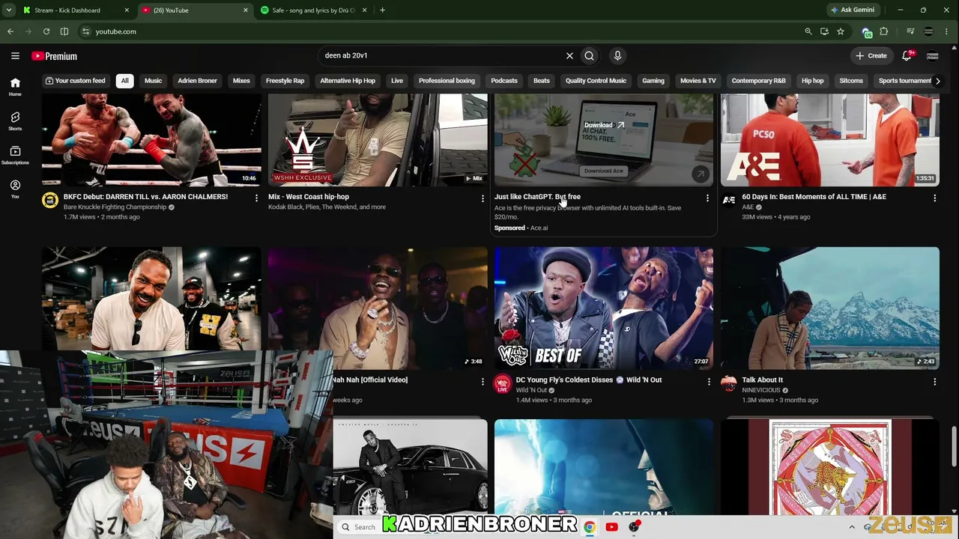959x539 pixels.
Task: Open the 60 Days In: Best Moments title
Action: pyautogui.click(x=814, y=197)
